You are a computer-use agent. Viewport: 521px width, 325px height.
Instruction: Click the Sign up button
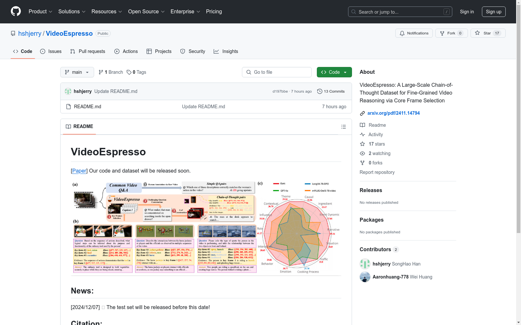pos(494,12)
